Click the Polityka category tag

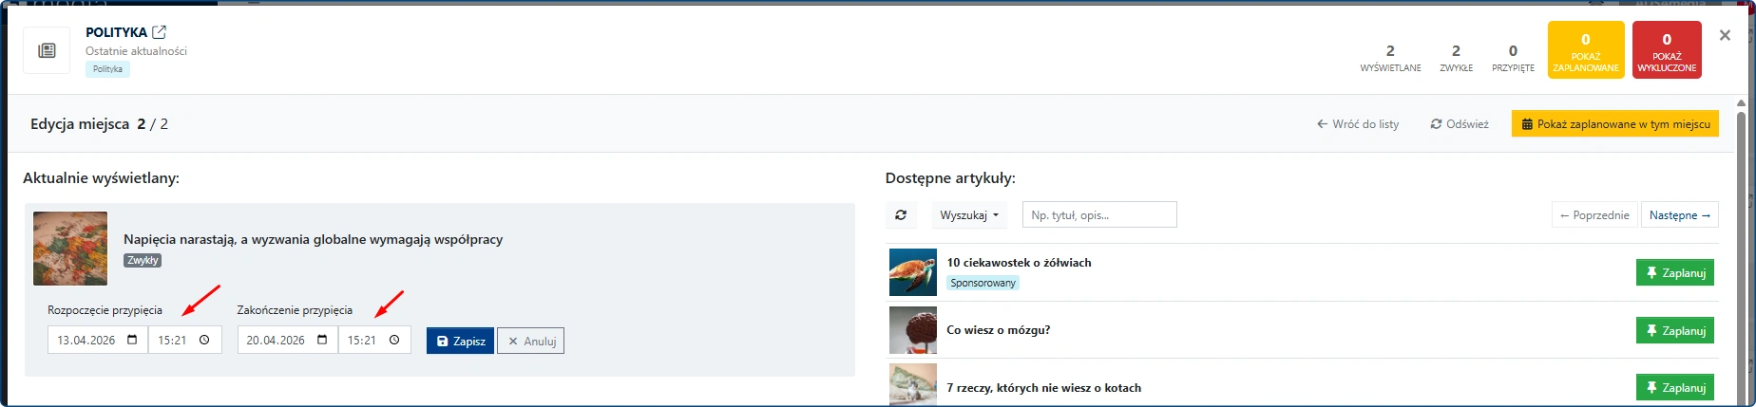point(107,69)
